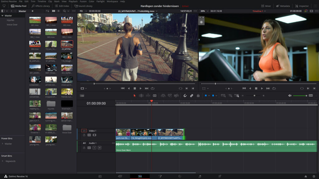Collapse the Master bin tree
This screenshot has width=319, height=179.
(2, 16)
